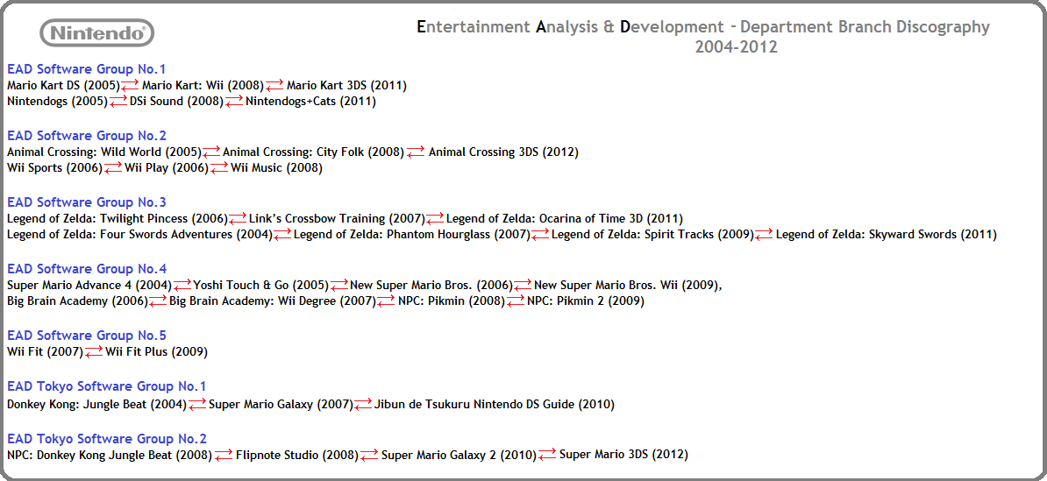Click the red arrows after 'Legend of Zelda: Spirit Tracks (2009)'
The height and width of the screenshot is (481, 1047).
pos(765,235)
